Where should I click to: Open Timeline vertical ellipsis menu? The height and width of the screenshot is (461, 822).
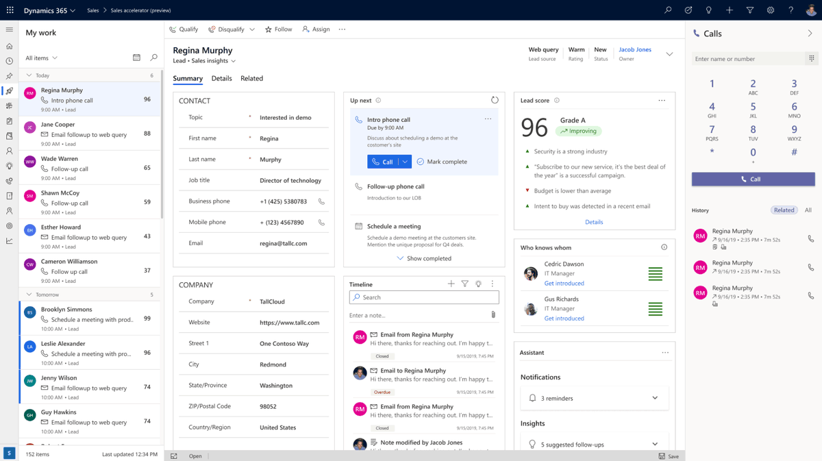(492, 284)
